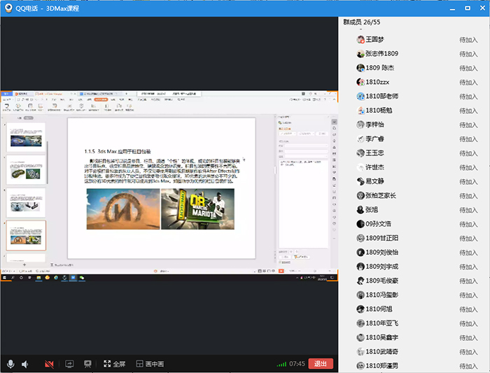Click 1810zzx's profile picture
The width and height of the screenshot is (490, 373).
tap(360, 82)
